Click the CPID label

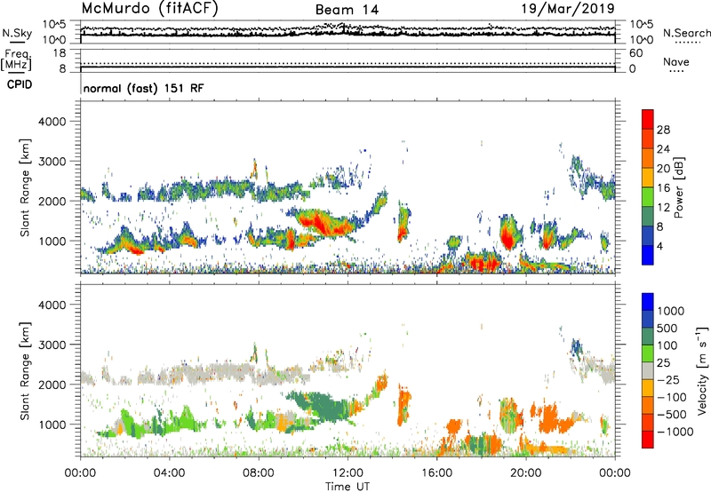(20, 84)
